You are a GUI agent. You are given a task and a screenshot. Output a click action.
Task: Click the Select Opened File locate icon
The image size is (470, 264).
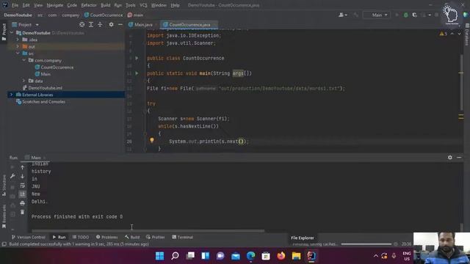[82, 24]
